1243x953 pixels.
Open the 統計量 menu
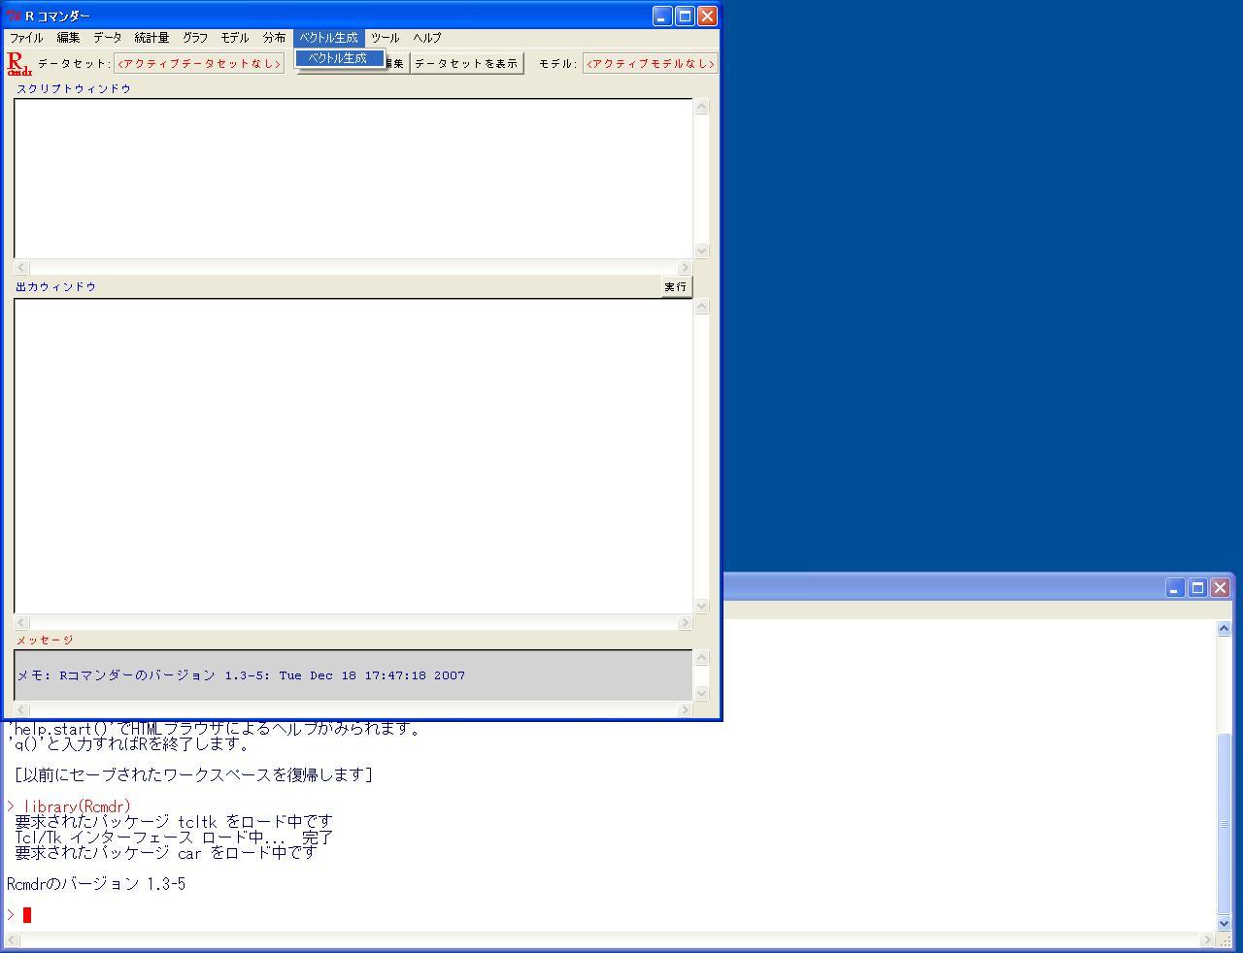pyautogui.click(x=151, y=38)
